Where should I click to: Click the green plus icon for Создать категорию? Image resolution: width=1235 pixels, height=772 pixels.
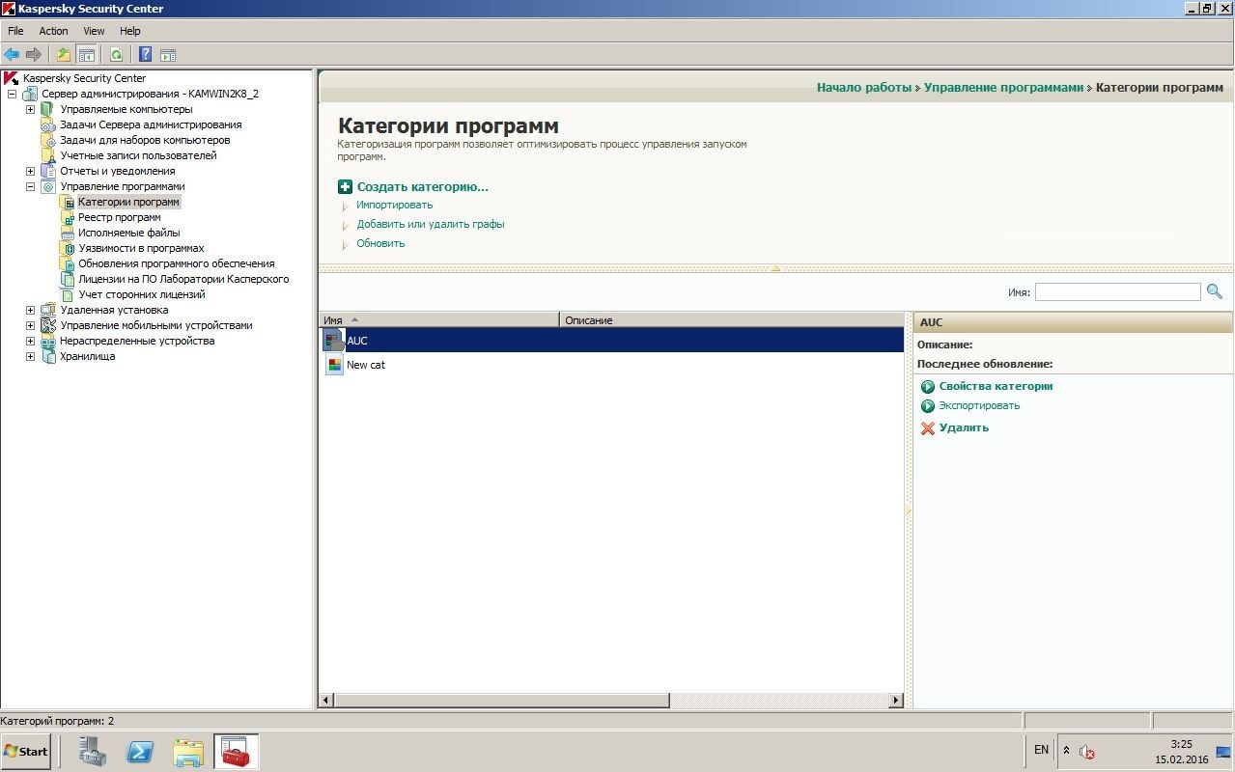click(345, 187)
